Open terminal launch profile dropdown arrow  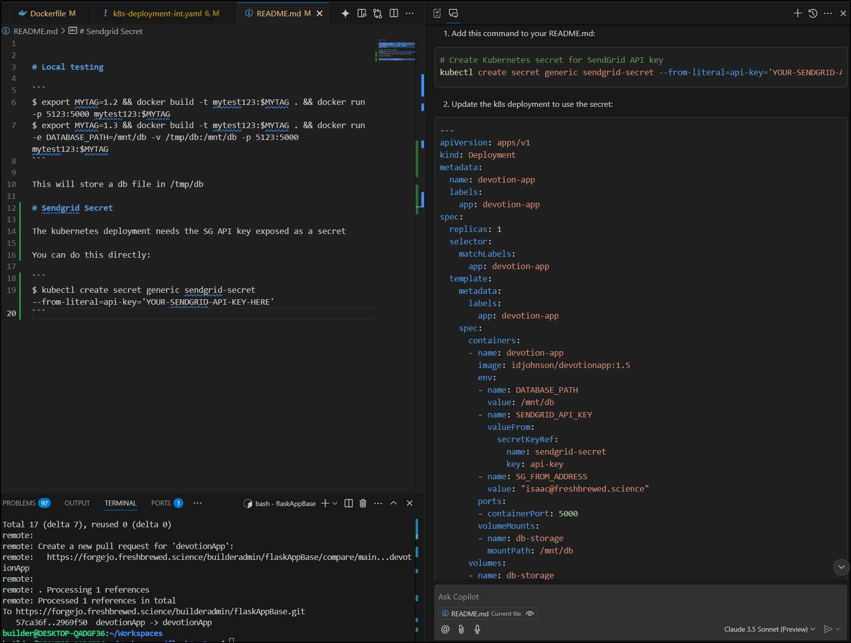click(x=335, y=503)
